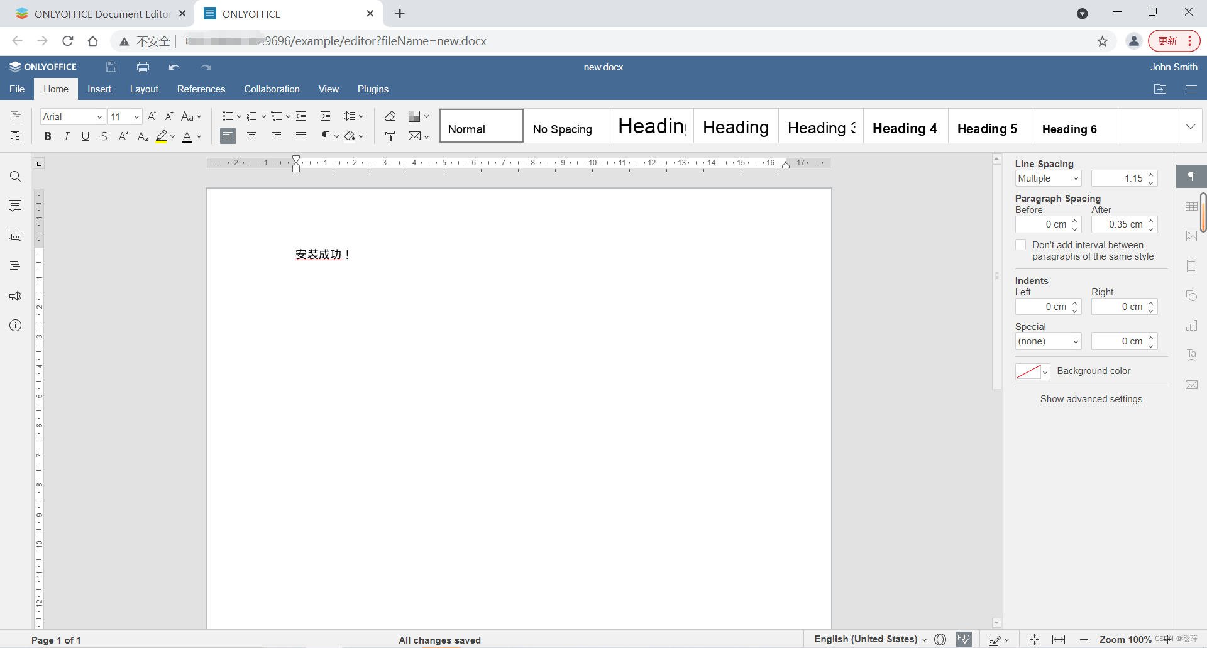Toggle Underline formatting

click(x=85, y=136)
